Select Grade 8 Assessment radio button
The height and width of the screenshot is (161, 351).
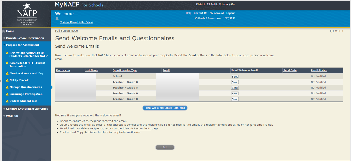tap(197, 18)
